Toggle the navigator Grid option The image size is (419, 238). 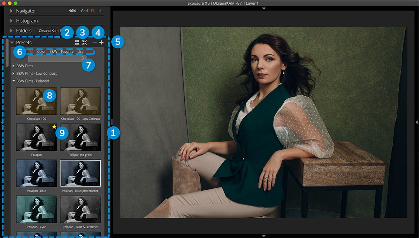click(84, 11)
